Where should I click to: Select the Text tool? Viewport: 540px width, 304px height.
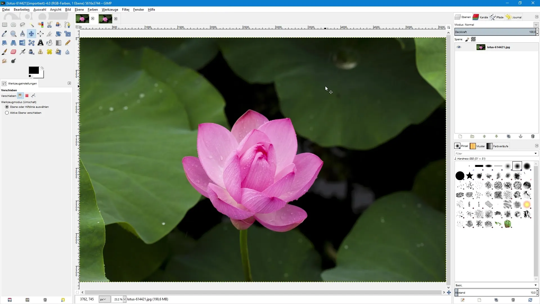tap(40, 43)
